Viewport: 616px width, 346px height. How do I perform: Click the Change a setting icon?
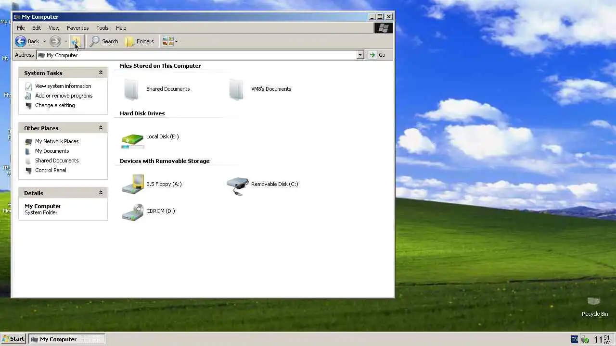point(28,106)
